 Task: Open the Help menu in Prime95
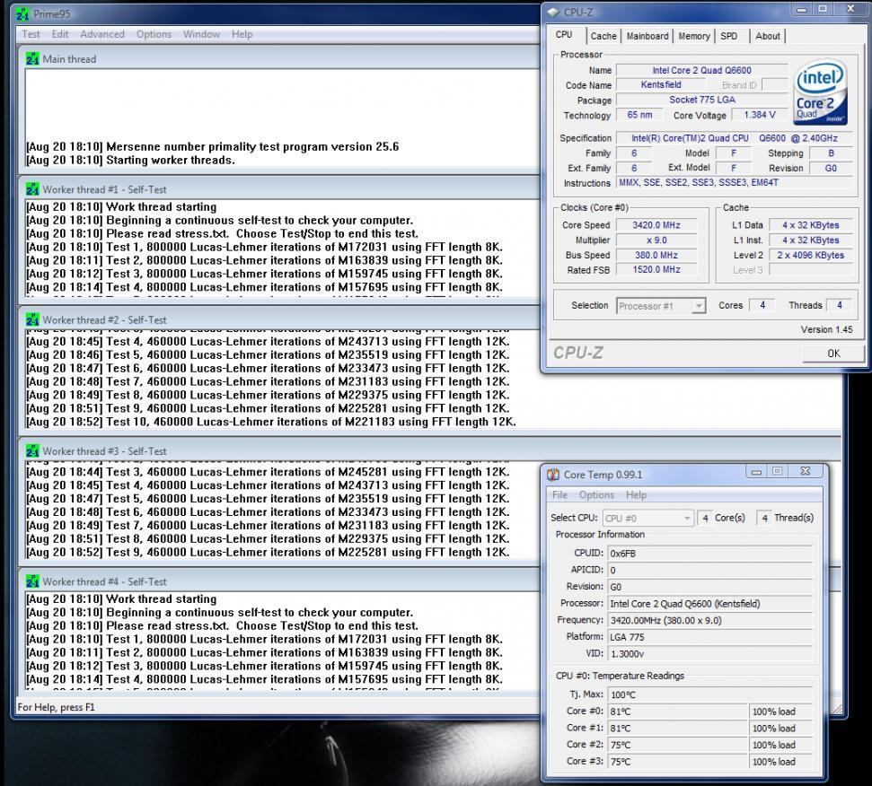[242, 34]
